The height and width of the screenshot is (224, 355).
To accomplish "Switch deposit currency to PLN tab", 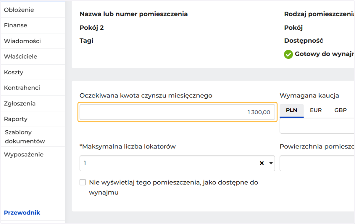I will [291, 110].
